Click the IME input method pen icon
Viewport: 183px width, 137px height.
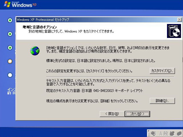153,134
